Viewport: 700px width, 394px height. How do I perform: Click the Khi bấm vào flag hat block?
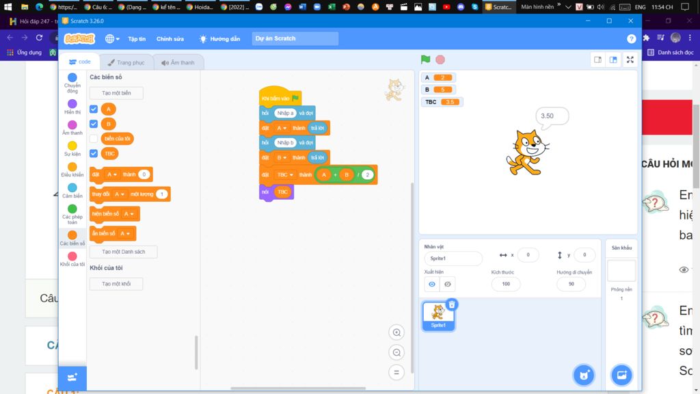280,97
